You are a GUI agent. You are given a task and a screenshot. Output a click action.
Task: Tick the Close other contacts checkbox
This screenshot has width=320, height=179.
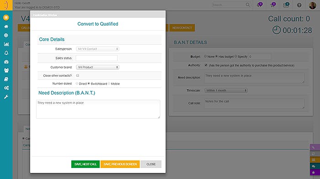point(78,75)
